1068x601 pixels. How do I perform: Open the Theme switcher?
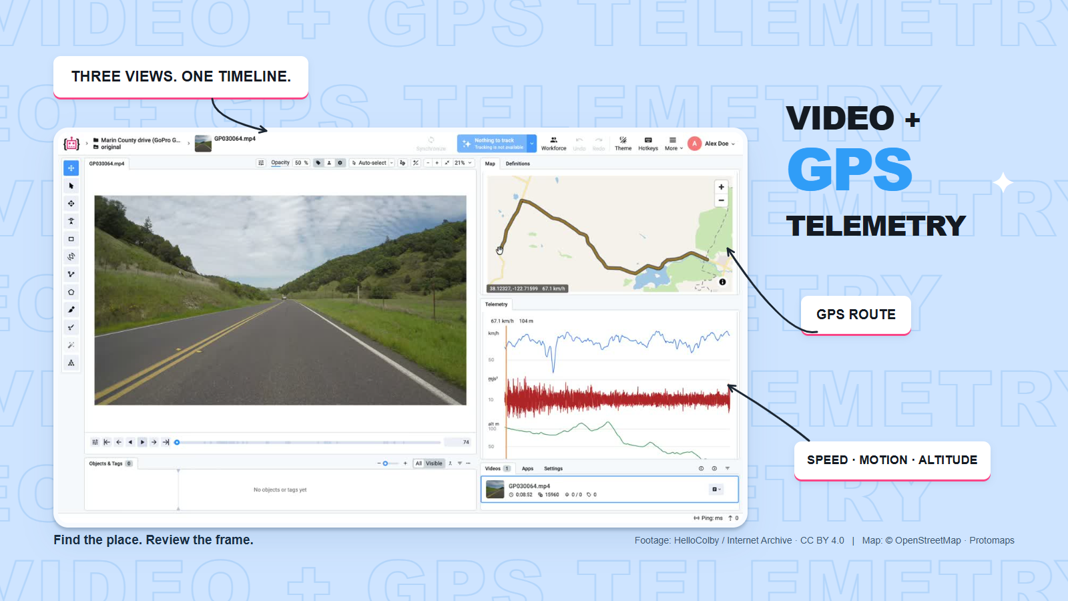tap(623, 144)
